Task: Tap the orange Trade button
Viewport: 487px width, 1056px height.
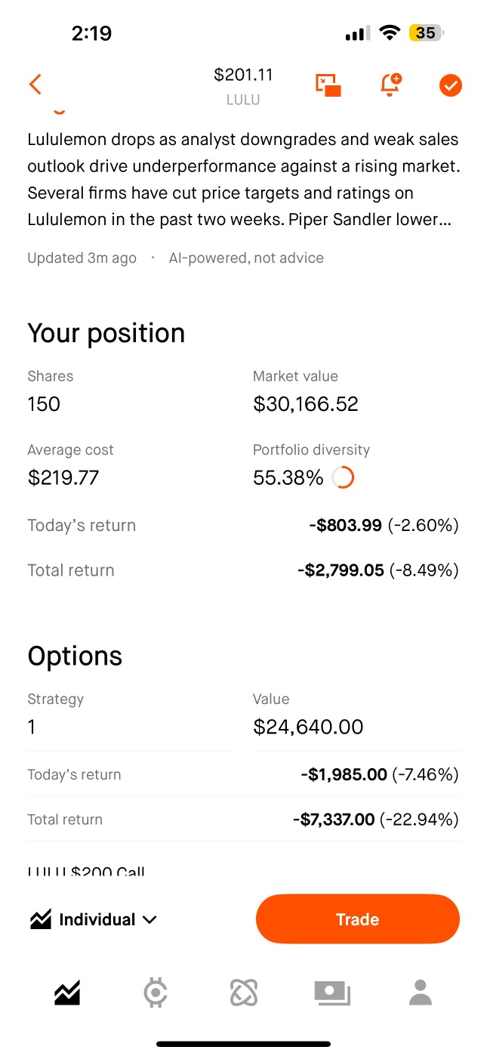Action: [358, 919]
